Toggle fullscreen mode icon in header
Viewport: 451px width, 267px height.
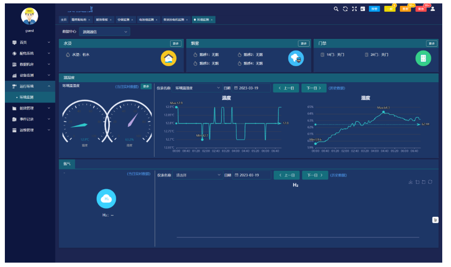pyautogui.click(x=354, y=9)
